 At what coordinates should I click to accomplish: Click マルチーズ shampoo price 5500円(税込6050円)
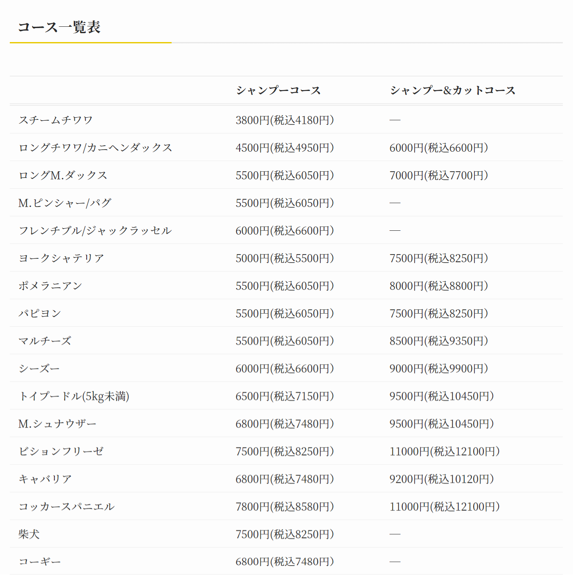[x=285, y=341]
